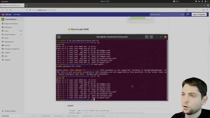
Task: Open Wiki in sidebar
Action: (x=6, y=56)
